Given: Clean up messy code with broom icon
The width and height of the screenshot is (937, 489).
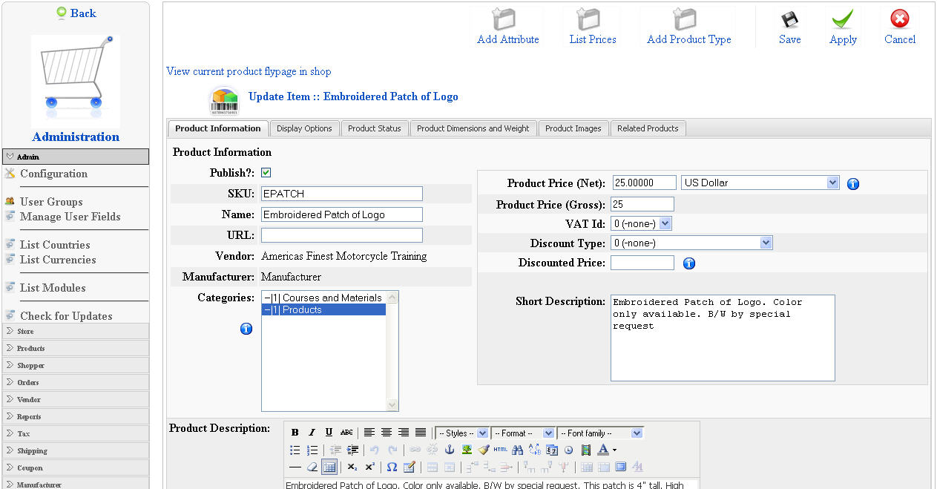Looking at the screenshot, I should pos(483,450).
